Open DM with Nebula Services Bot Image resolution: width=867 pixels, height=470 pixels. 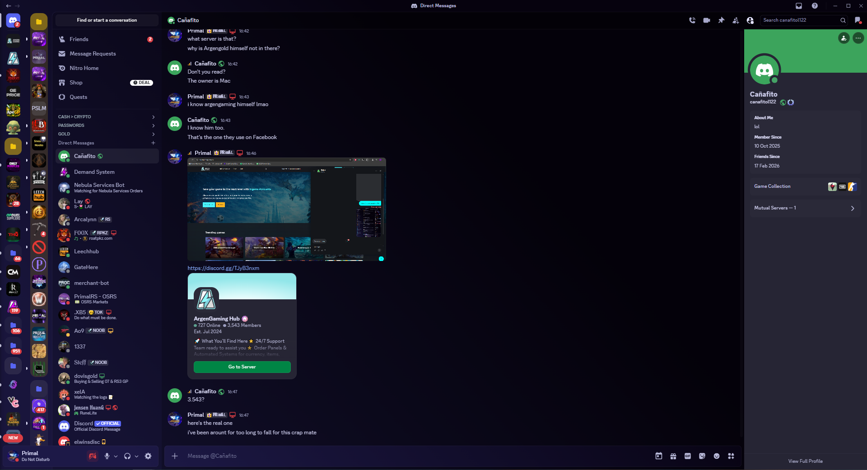tap(107, 188)
